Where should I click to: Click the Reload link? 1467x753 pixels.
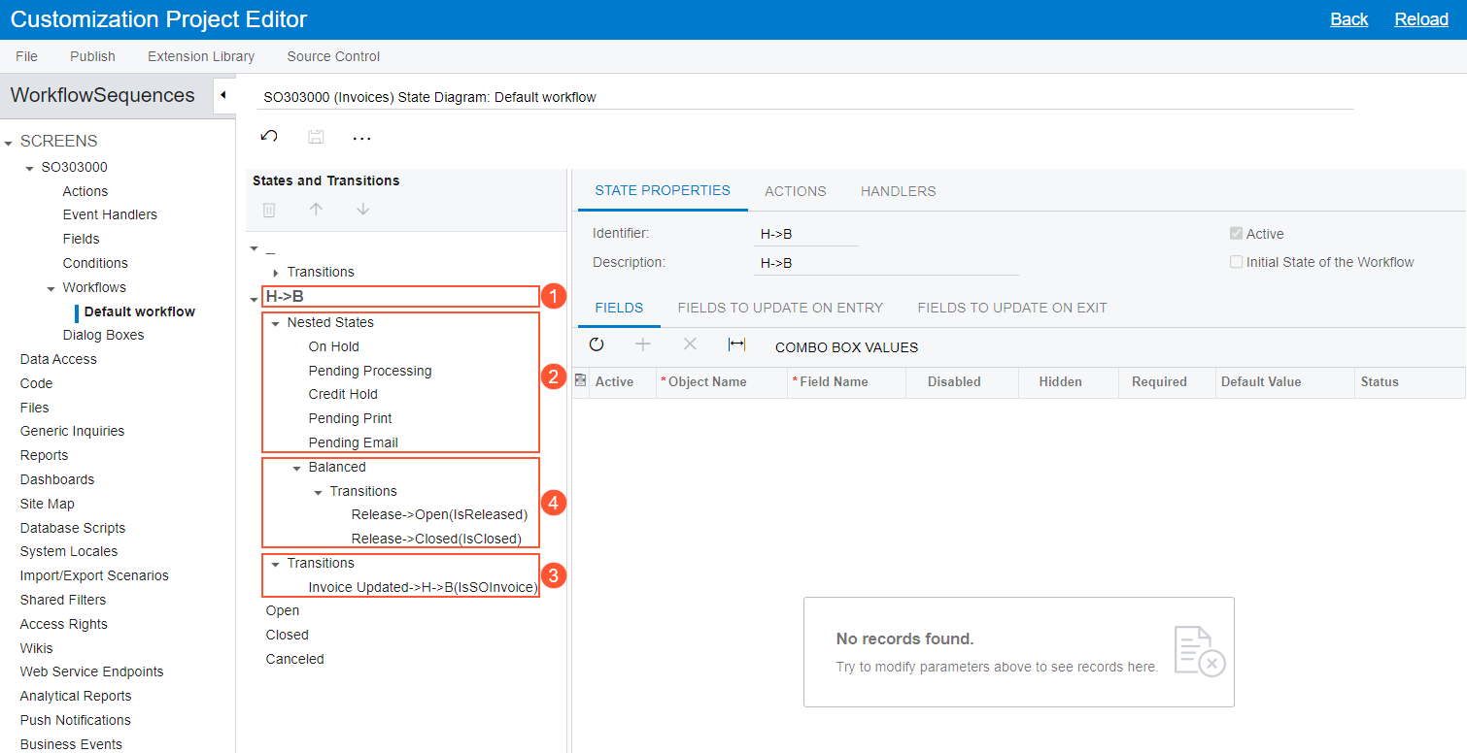(x=1420, y=19)
